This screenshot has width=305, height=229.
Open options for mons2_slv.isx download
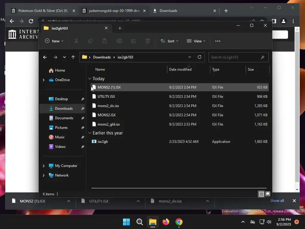[208, 201]
